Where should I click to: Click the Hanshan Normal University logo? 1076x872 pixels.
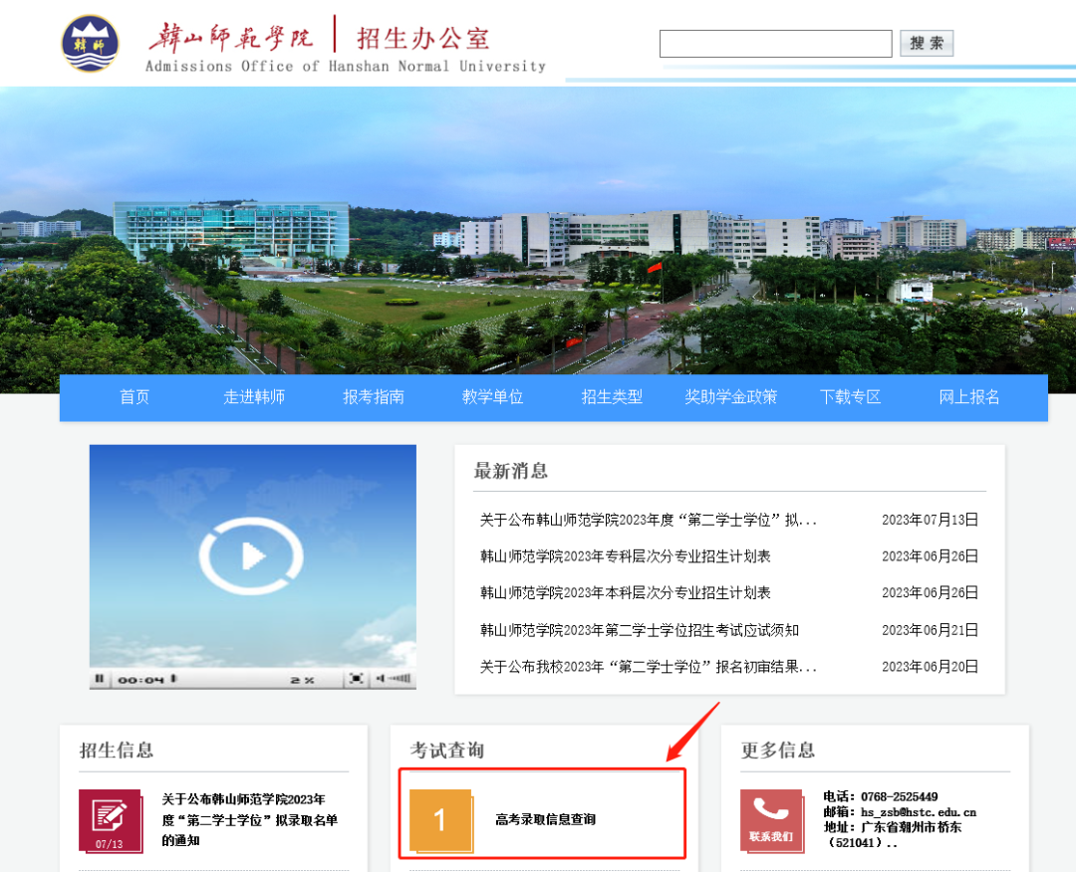pyautogui.click(x=90, y=42)
